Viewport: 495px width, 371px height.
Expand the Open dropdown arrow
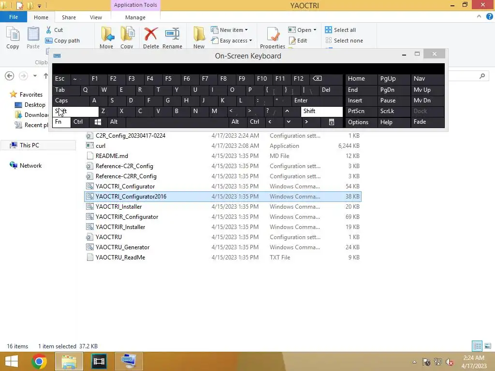pos(315,30)
